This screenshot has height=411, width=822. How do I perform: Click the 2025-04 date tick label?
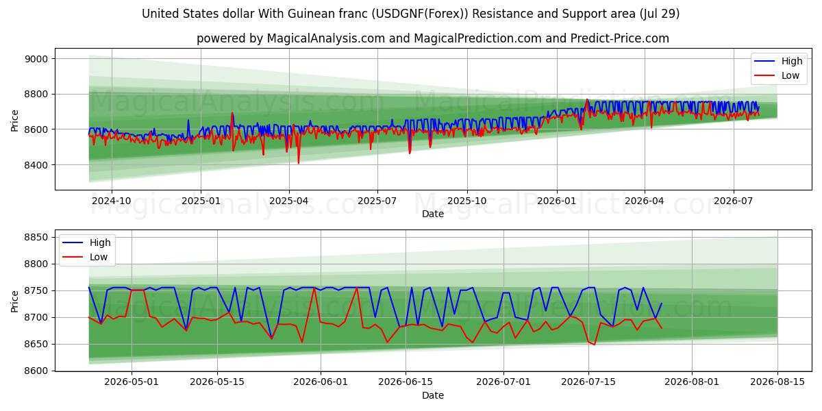click(x=288, y=201)
